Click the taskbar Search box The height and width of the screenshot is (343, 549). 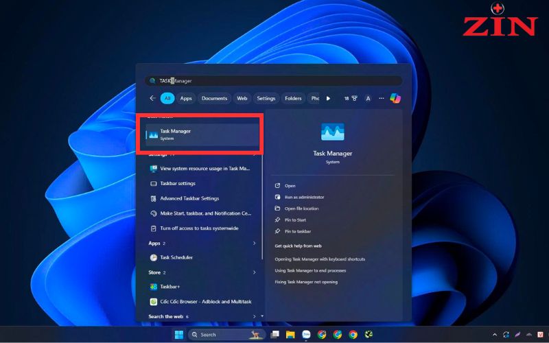(x=226, y=335)
